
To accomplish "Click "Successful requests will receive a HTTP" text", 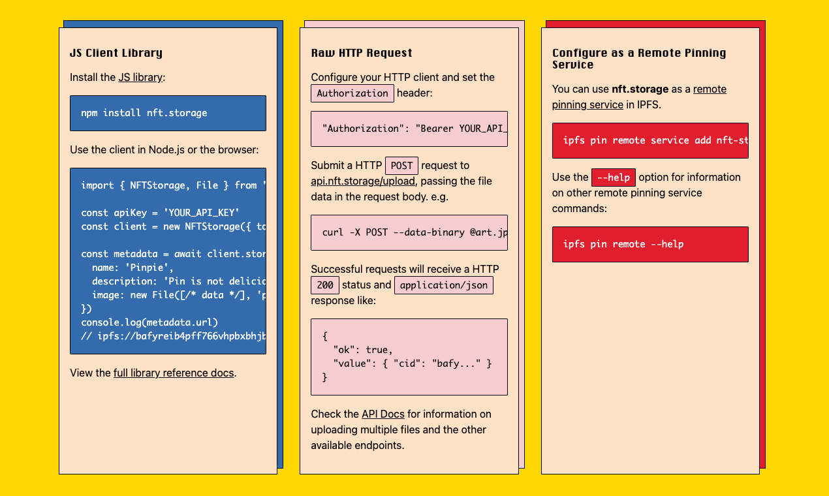I will 405,269.
